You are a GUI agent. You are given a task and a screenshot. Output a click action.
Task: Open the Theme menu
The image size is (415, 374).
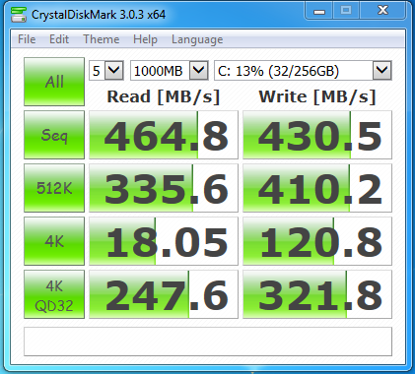pos(102,39)
